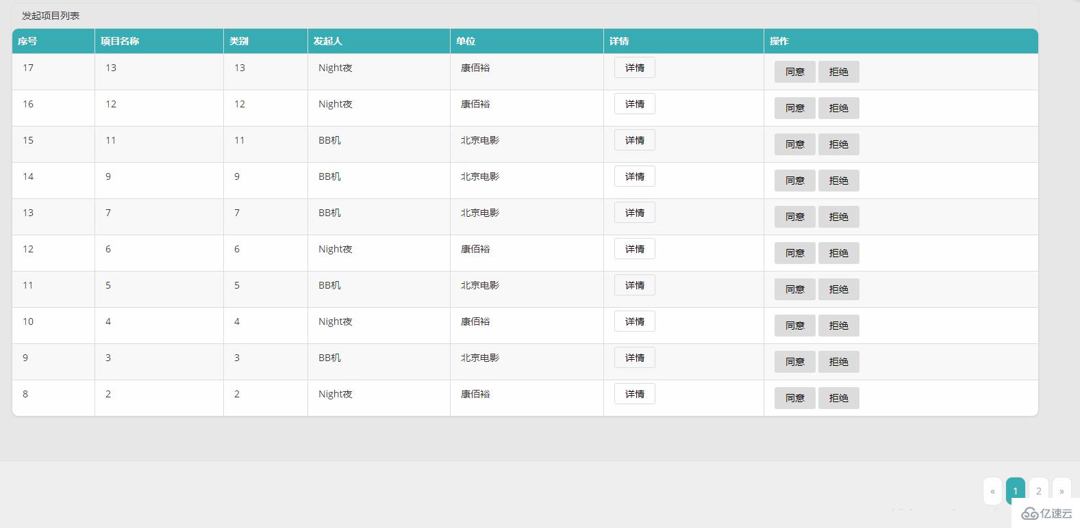
Task: Select BB机 in row 13
Action: point(329,213)
